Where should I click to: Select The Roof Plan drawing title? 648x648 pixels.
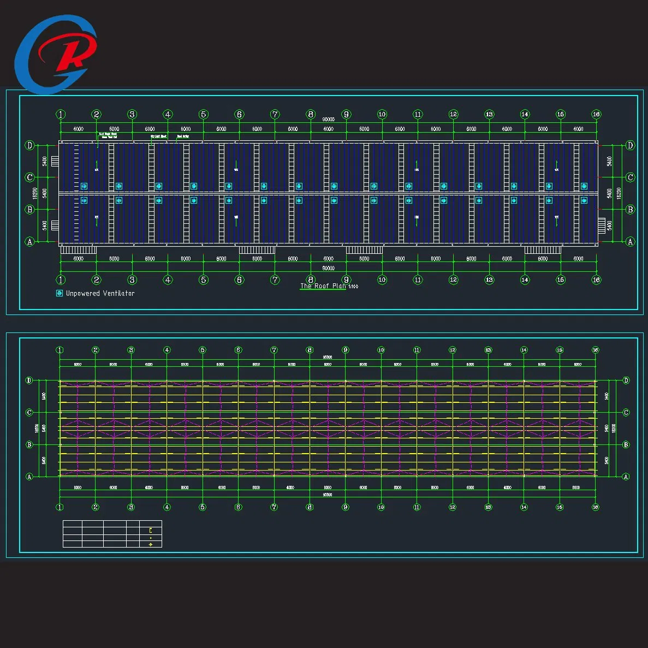click(323, 286)
